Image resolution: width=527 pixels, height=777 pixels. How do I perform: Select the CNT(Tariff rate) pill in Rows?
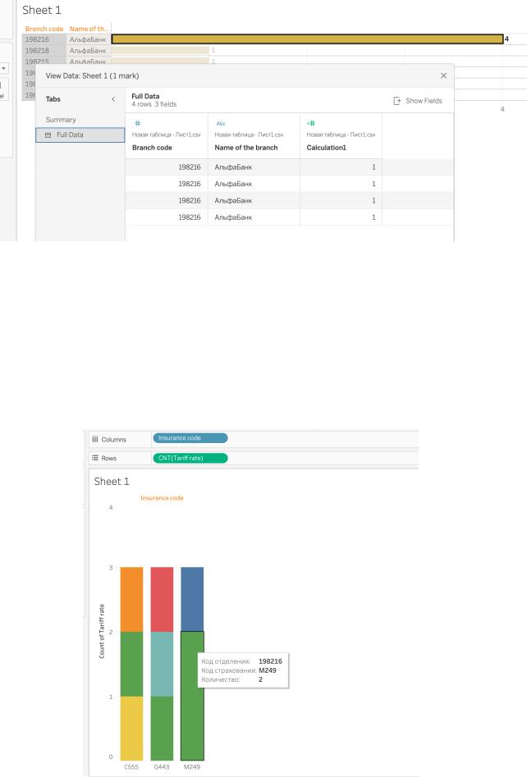coord(190,458)
